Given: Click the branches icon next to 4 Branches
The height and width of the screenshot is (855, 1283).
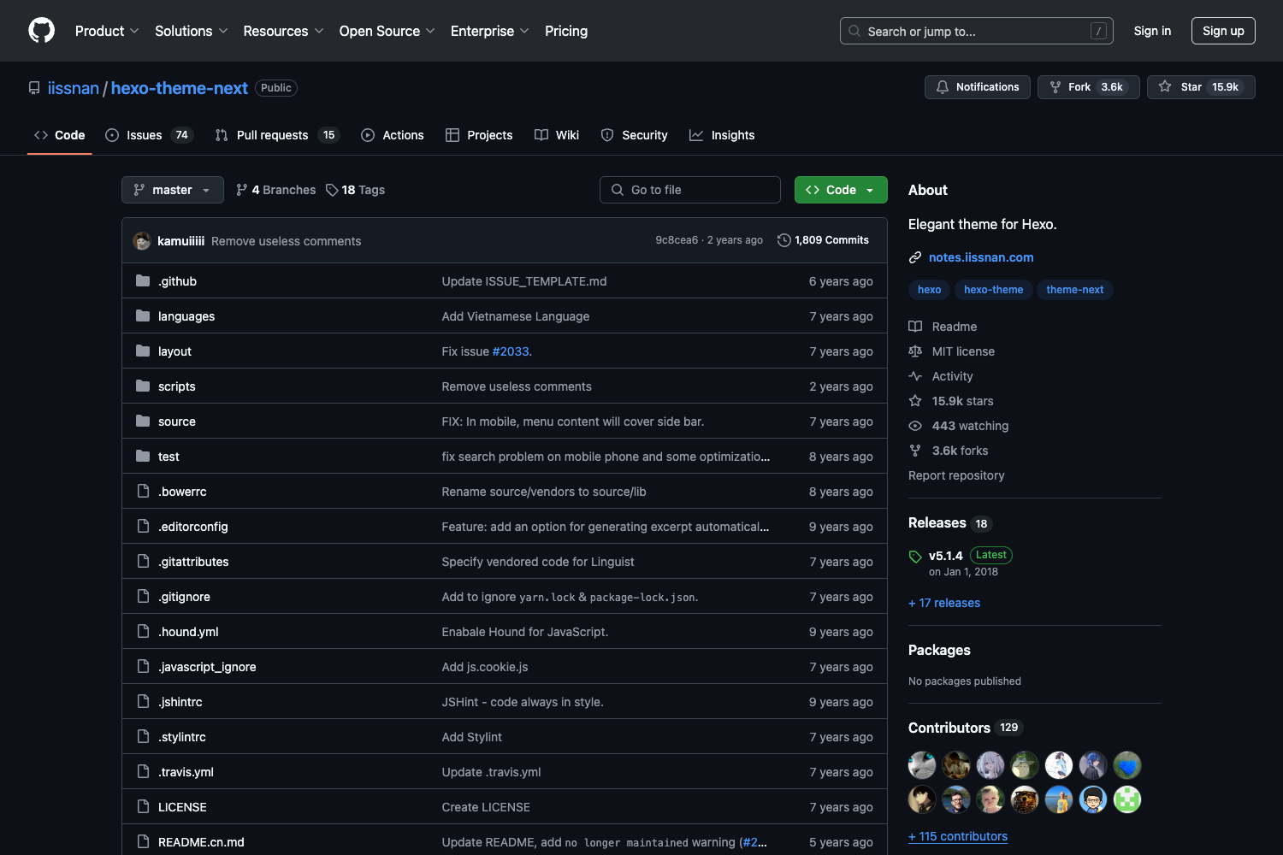Looking at the screenshot, I should coord(242,190).
